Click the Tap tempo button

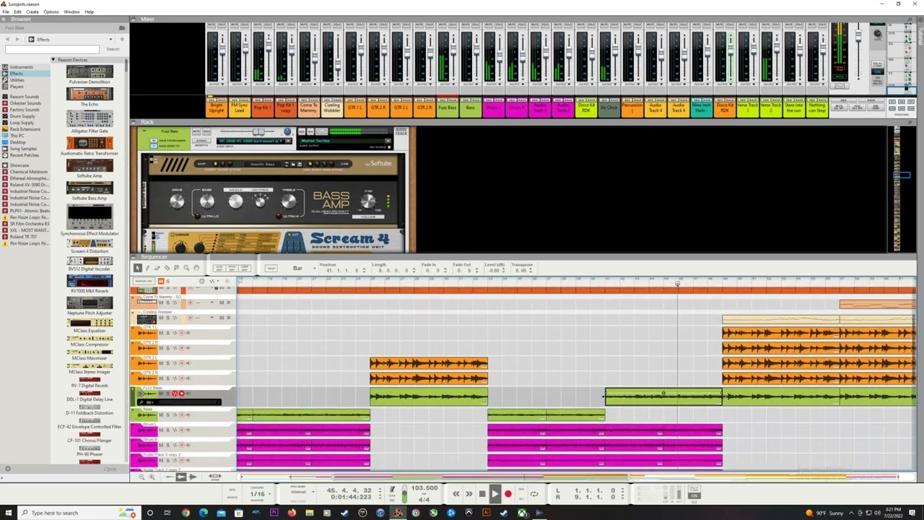[424, 494]
